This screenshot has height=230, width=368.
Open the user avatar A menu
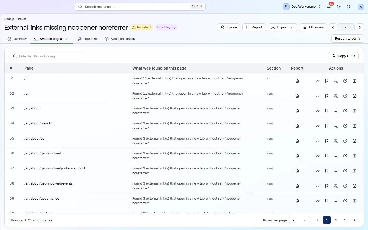click(361, 7)
